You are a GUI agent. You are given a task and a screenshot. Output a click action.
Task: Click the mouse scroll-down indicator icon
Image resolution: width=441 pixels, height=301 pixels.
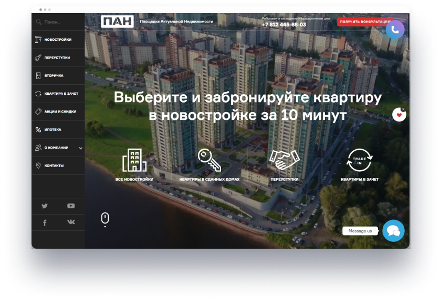click(105, 218)
